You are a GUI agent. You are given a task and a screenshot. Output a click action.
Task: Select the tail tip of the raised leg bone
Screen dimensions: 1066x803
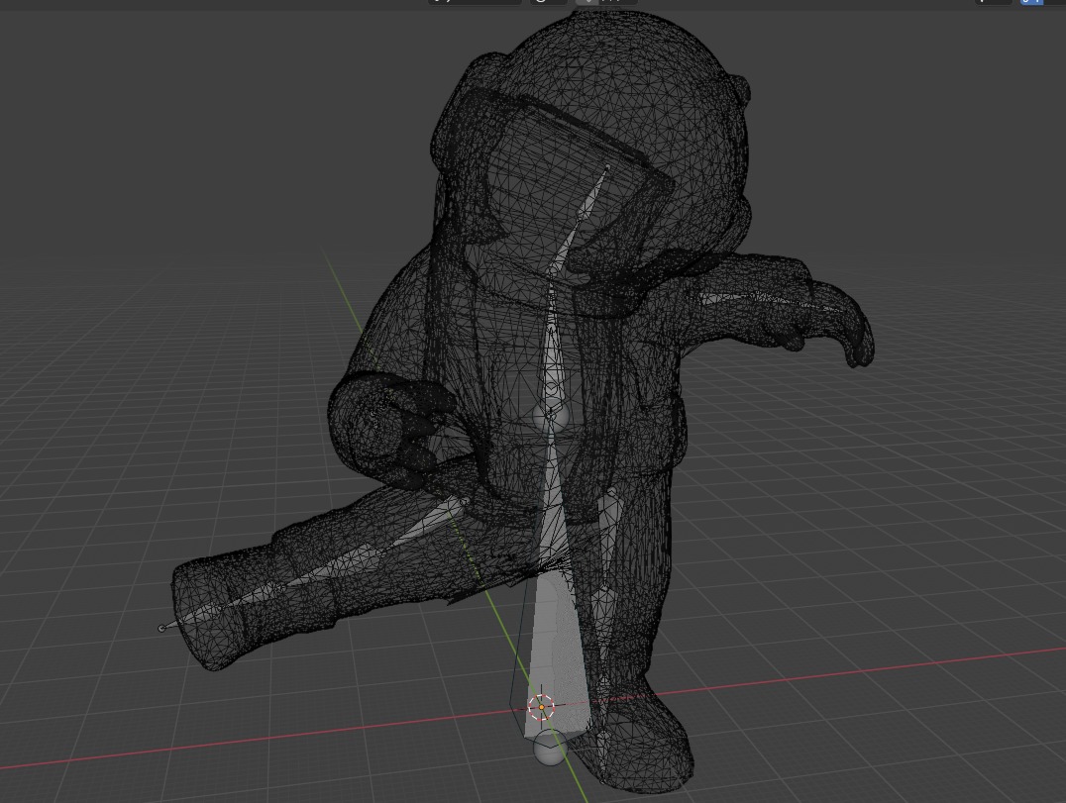pyautogui.click(x=161, y=629)
